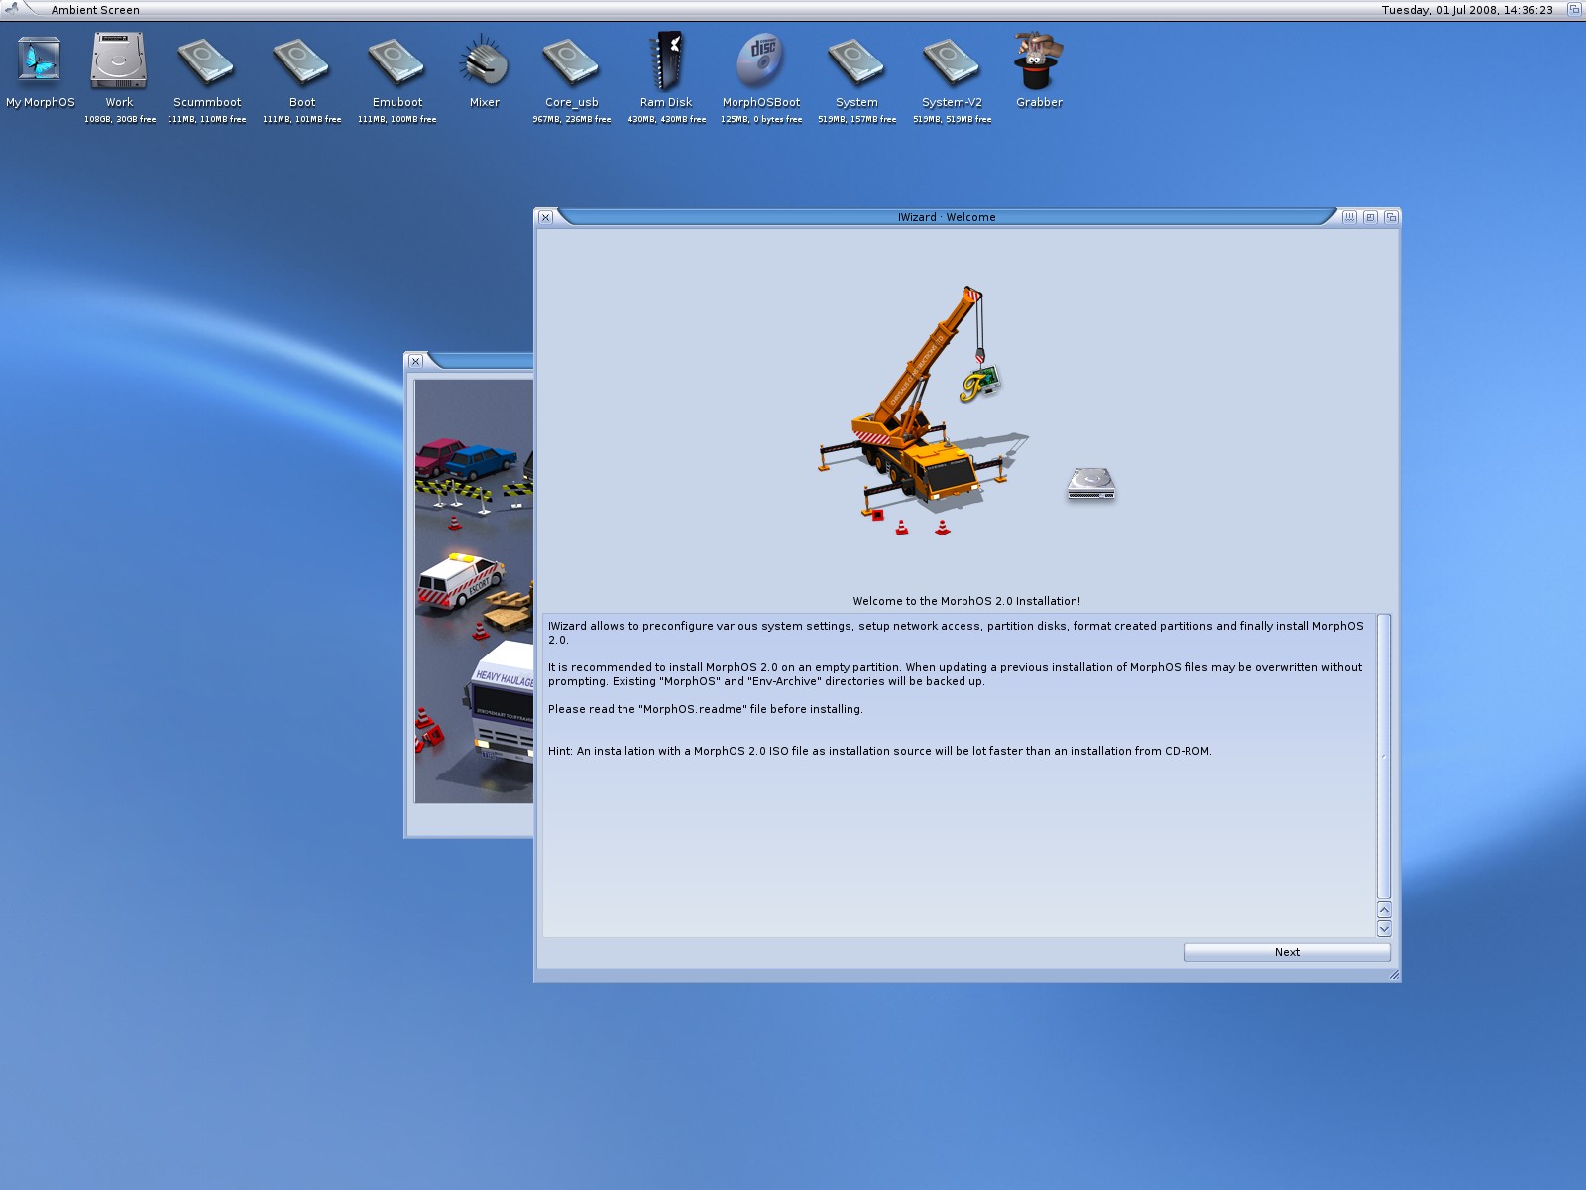Click the 'Hint: An installation with' text line
1586x1190 pixels.
point(880,751)
